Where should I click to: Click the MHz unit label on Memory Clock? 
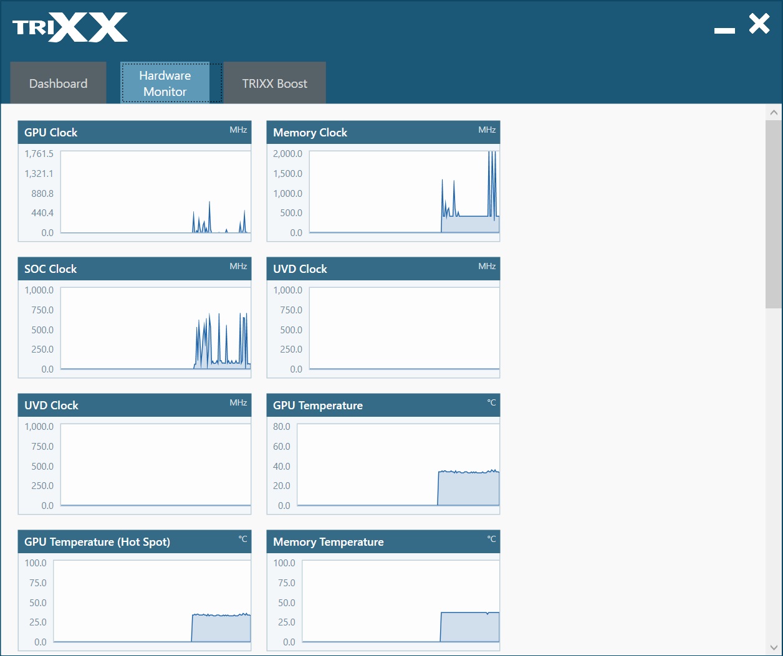coord(487,130)
